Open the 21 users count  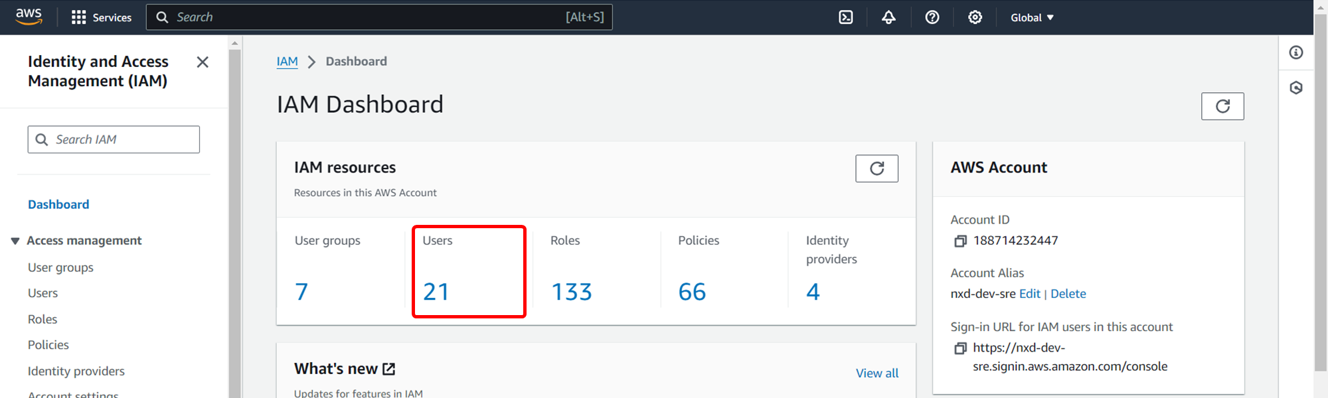click(x=436, y=292)
